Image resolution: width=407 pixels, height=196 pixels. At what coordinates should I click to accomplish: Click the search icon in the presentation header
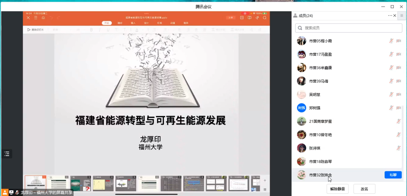click(265, 18)
